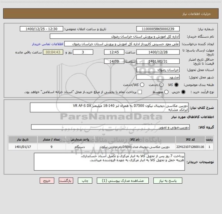The image size is (222, 214).
Task: Click the product name cell with D5000
Action: (x=135, y=147)
